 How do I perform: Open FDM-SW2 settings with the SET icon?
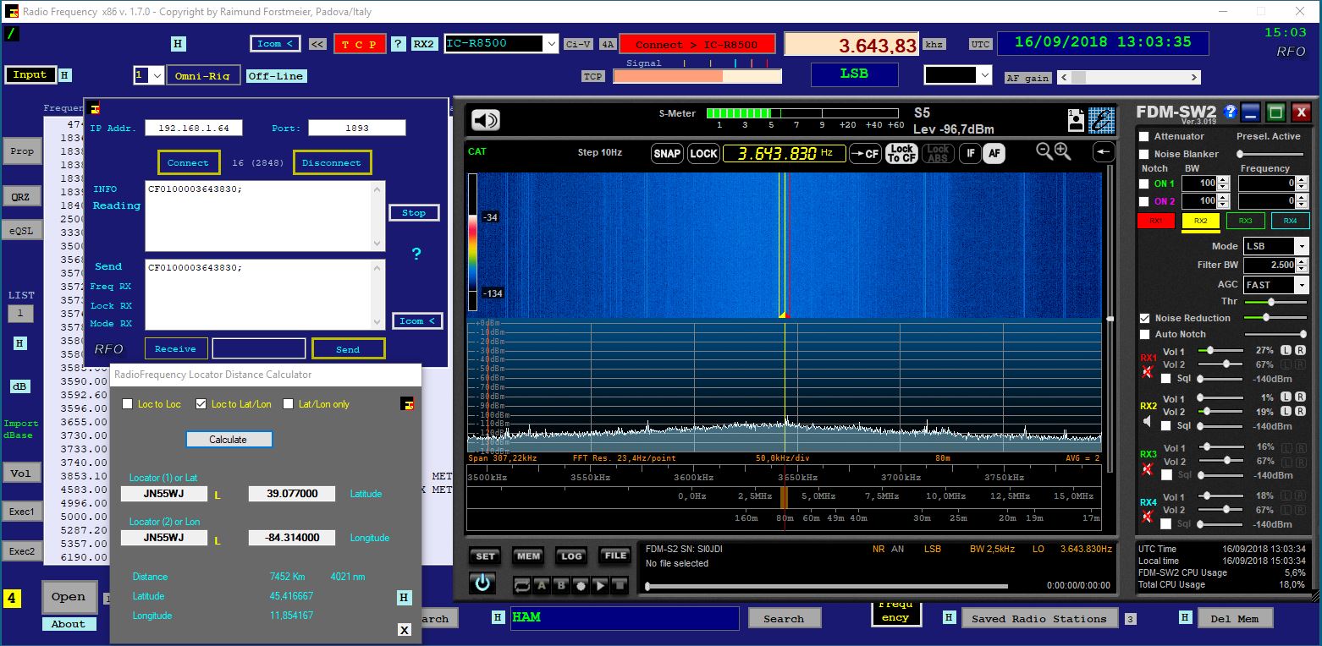point(485,556)
